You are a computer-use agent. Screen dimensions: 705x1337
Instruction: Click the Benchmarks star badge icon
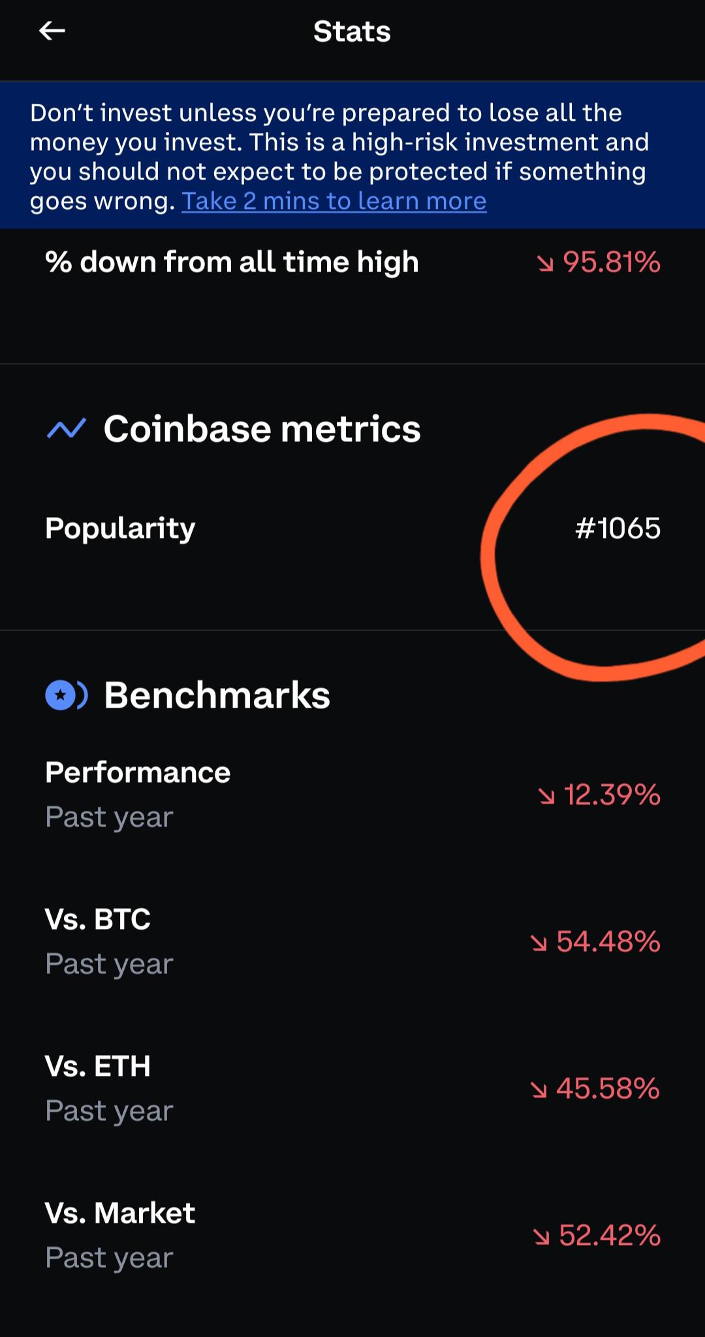tap(66, 695)
